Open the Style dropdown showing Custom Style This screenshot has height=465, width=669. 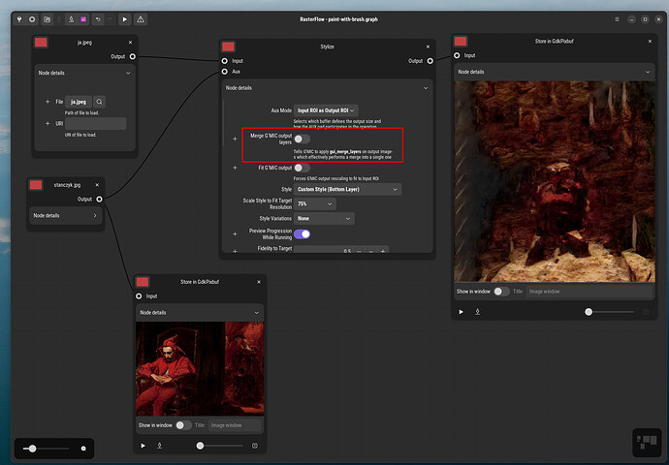[x=347, y=189]
